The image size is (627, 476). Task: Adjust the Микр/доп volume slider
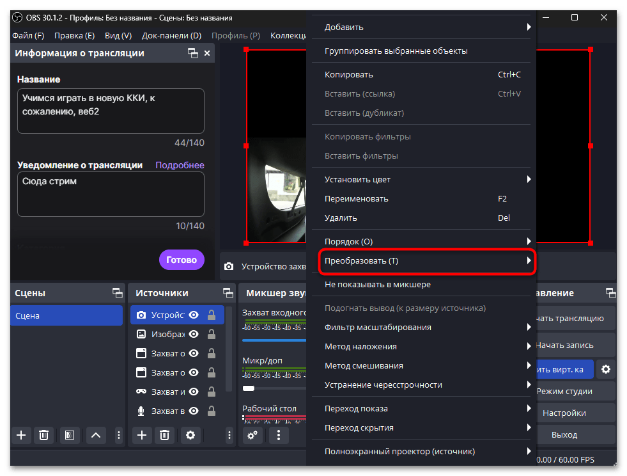pos(274,388)
